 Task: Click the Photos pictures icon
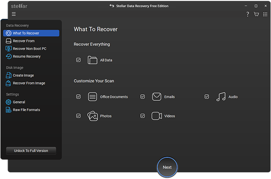(92, 116)
